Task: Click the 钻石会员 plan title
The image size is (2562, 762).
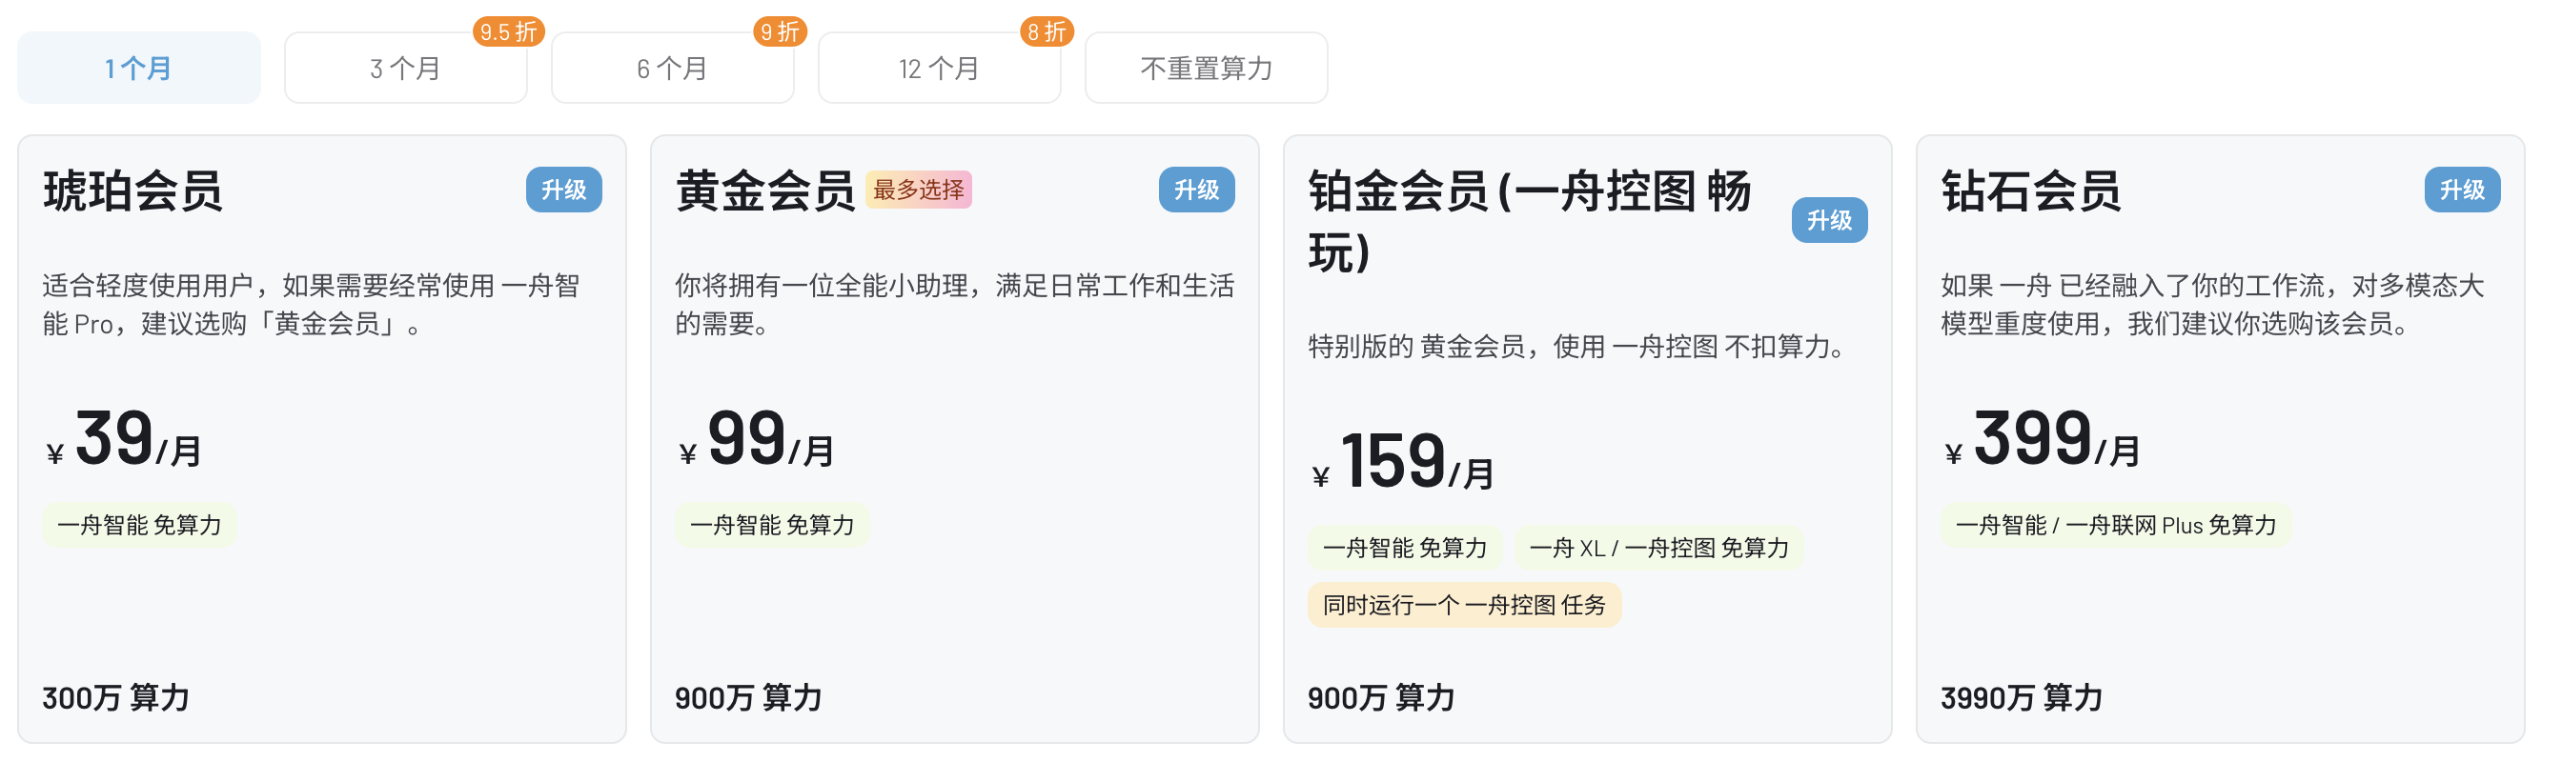Action: (2030, 190)
